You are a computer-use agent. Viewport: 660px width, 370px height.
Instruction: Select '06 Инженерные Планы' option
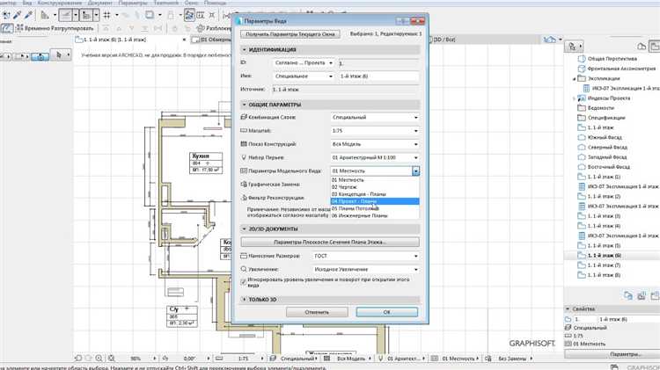[x=375, y=215]
